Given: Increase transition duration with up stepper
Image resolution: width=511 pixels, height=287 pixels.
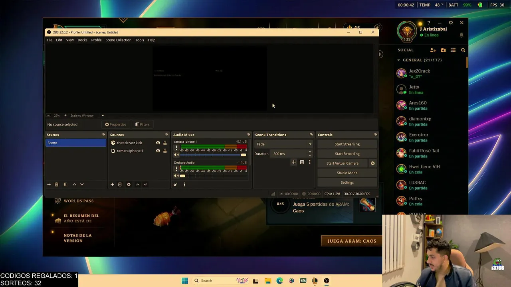Looking at the screenshot, I should click(310, 152).
